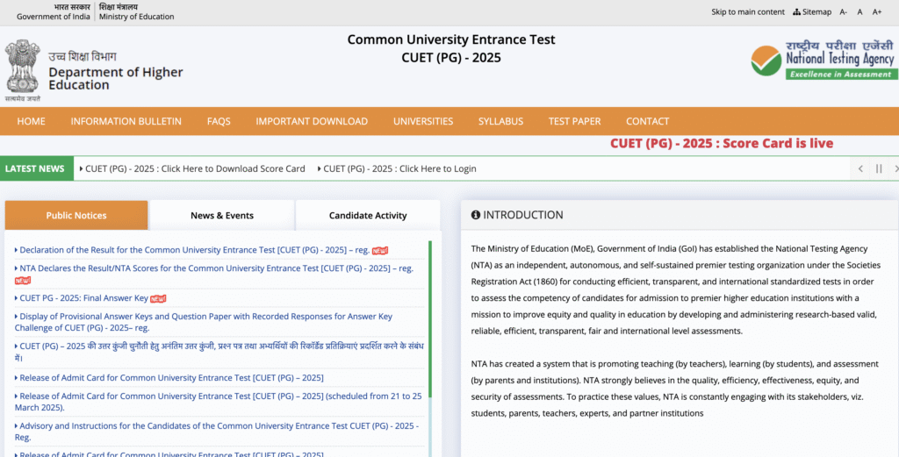Click the Public Notices green scrollbar

430,319
